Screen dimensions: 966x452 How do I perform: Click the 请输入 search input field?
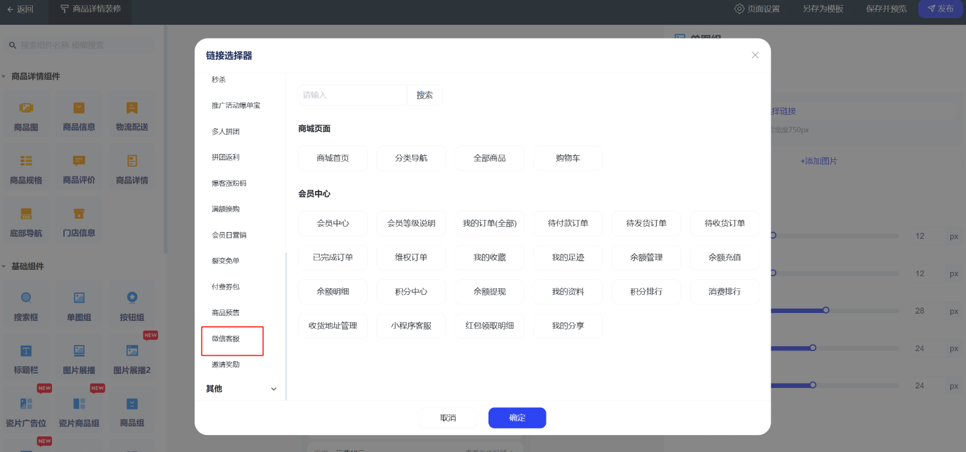coord(352,95)
